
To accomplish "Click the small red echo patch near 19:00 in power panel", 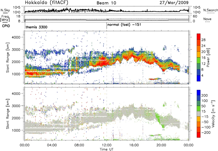I will coord(155,79).
